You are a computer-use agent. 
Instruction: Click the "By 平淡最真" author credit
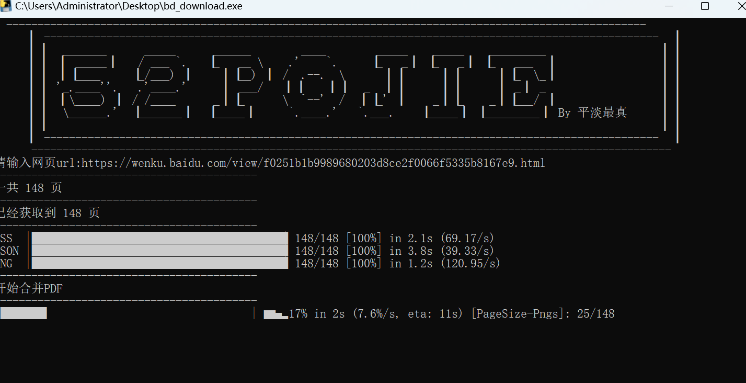[592, 112]
